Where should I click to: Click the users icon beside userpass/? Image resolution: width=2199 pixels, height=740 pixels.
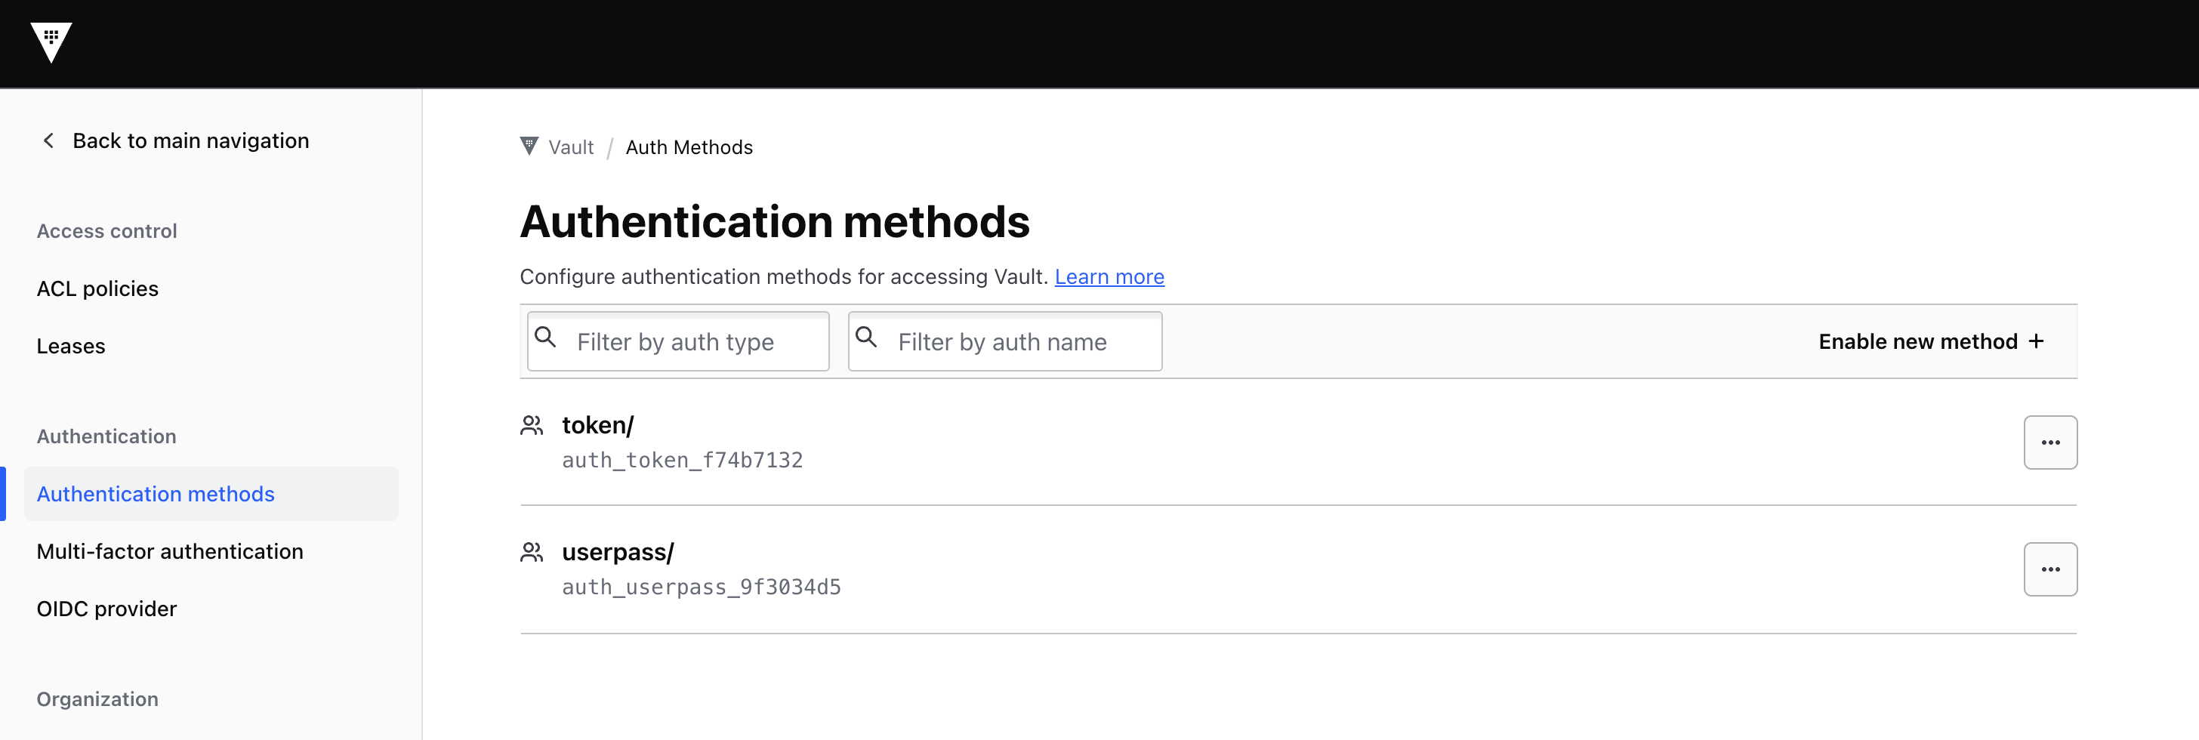pos(532,552)
